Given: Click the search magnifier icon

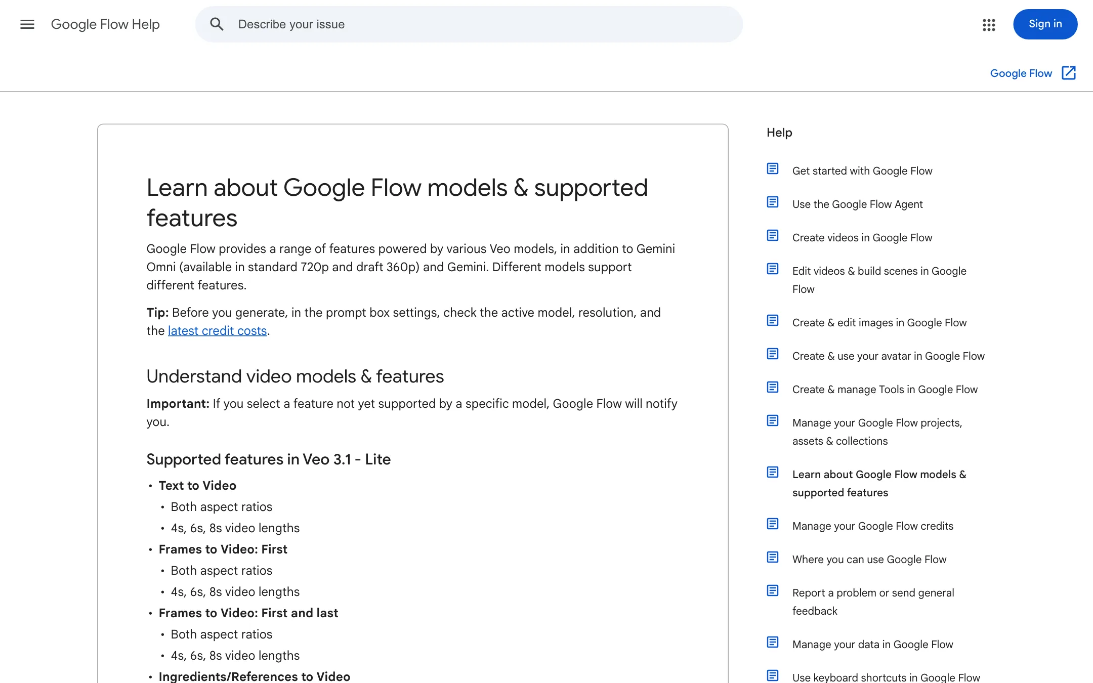Looking at the screenshot, I should (217, 24).
